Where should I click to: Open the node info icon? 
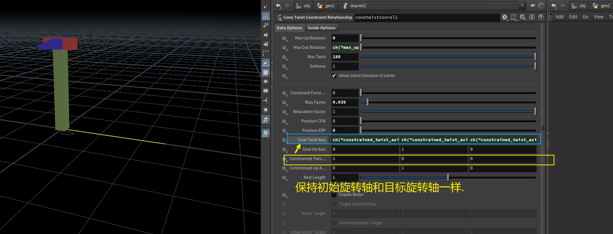(531, 17)
